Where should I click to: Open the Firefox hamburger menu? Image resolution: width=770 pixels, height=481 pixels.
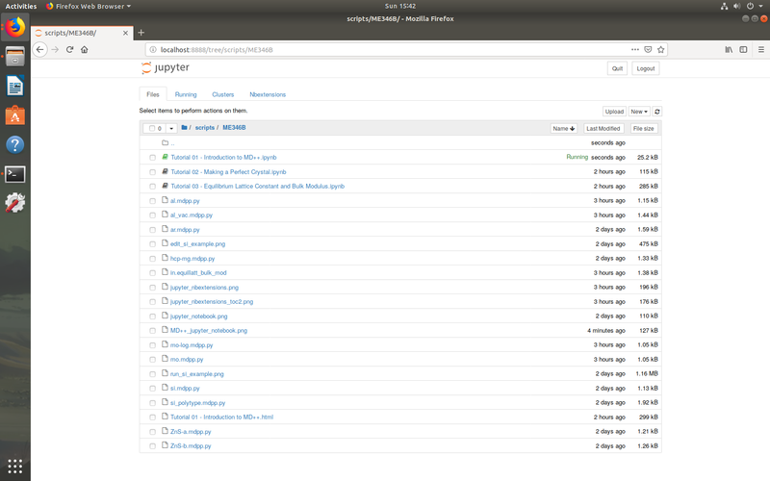760,50
